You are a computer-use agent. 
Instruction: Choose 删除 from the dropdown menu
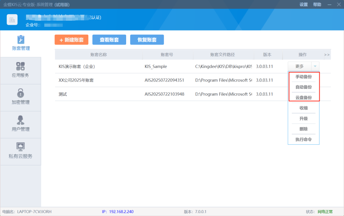pyautogui.click(x=304, y=129)
